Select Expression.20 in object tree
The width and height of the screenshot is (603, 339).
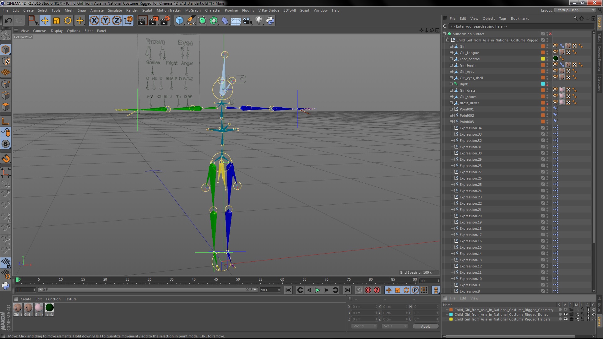click(470, 216)
